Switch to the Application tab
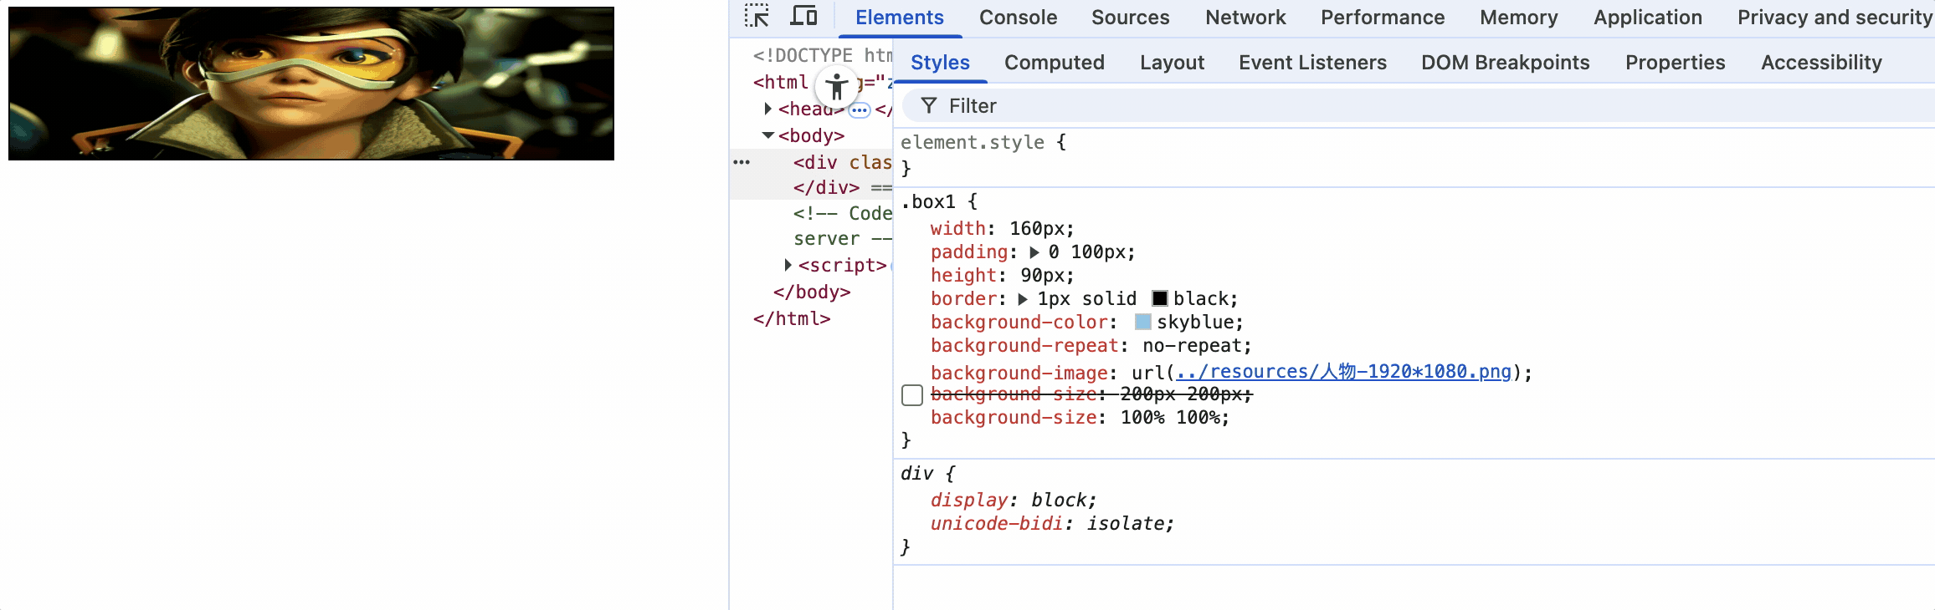 tap(1647, 18)
